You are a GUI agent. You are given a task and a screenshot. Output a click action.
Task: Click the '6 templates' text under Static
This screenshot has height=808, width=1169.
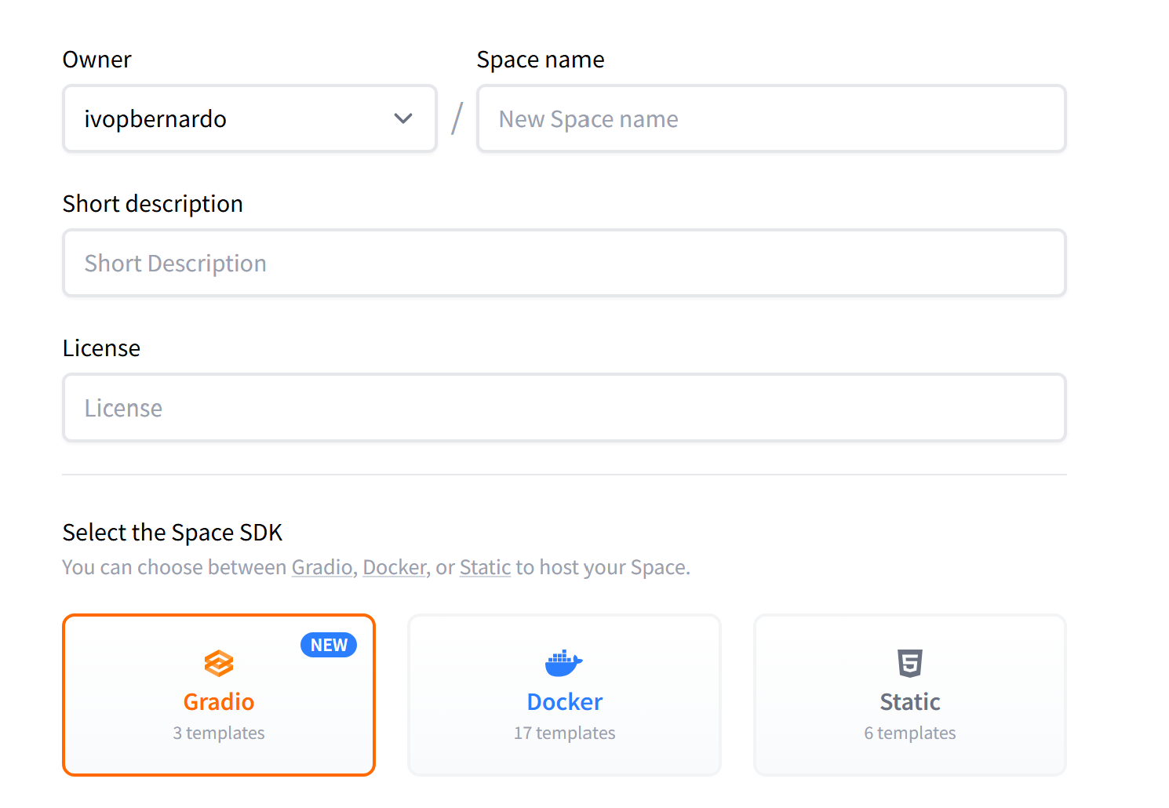pos(910,733)
